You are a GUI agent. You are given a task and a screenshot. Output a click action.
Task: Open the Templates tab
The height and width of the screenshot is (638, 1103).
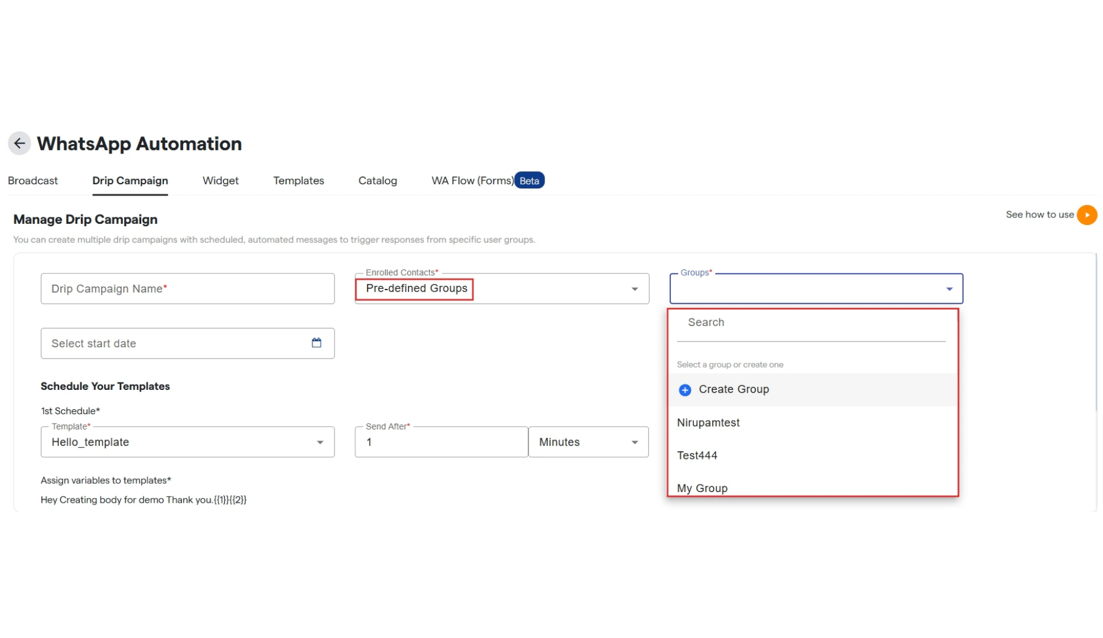(299, 181)
